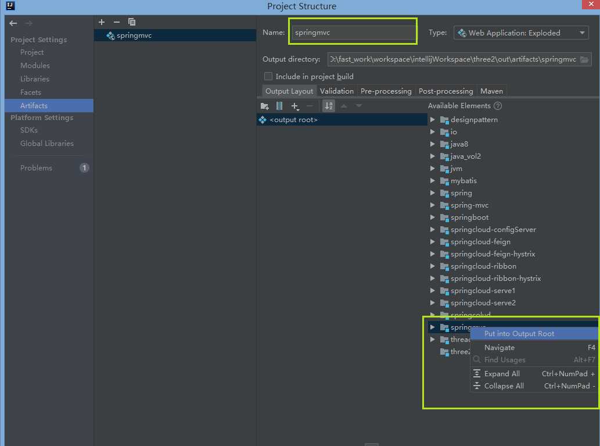
Task: Select springmvc artifact in list
Action: point(175,35)
